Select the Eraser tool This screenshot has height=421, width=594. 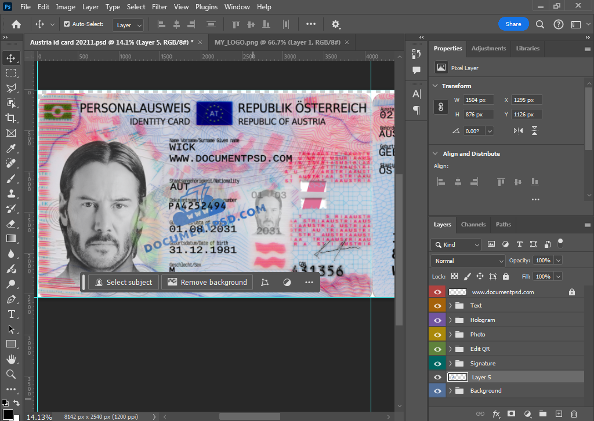tap(11, 224)
